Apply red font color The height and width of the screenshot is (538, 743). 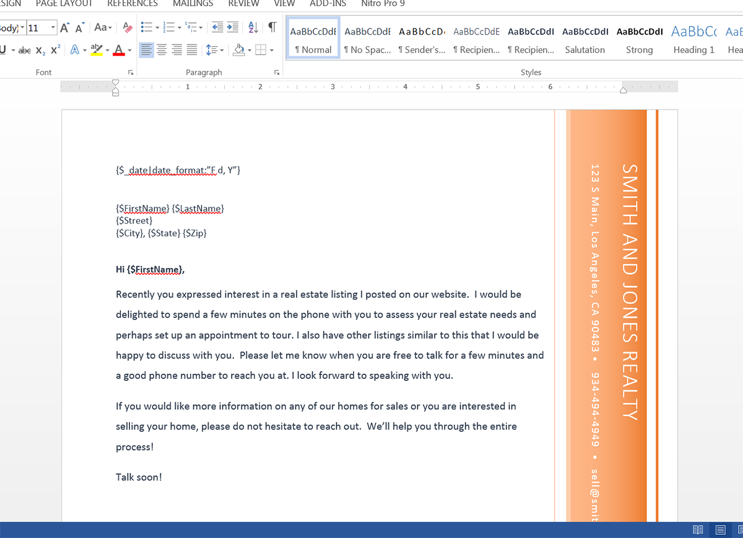pos(119,50)
